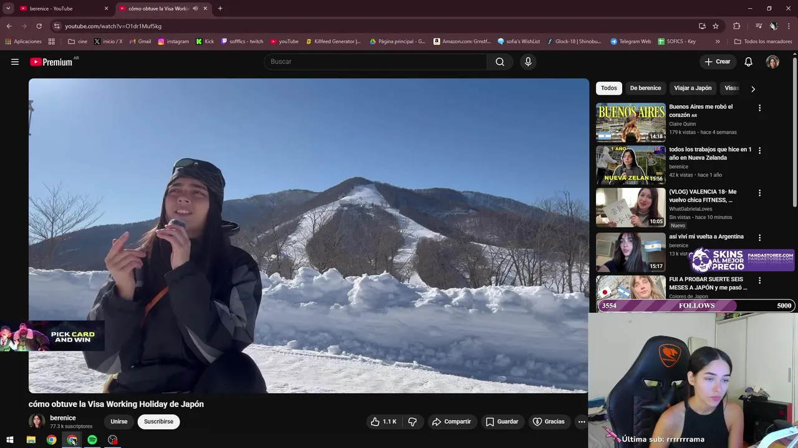Select the Viajar a Japón chip
798x448 pixels.
pos(693,88)
